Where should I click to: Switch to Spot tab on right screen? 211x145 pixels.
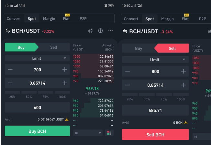click(x=150, y=19)
